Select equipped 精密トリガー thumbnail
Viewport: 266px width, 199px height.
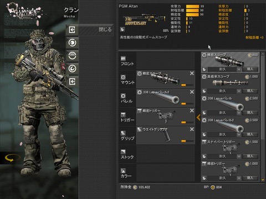point(166,117)
